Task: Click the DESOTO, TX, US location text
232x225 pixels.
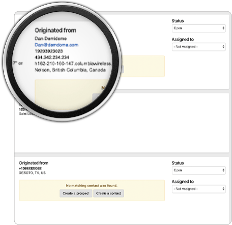Action: 32,173
